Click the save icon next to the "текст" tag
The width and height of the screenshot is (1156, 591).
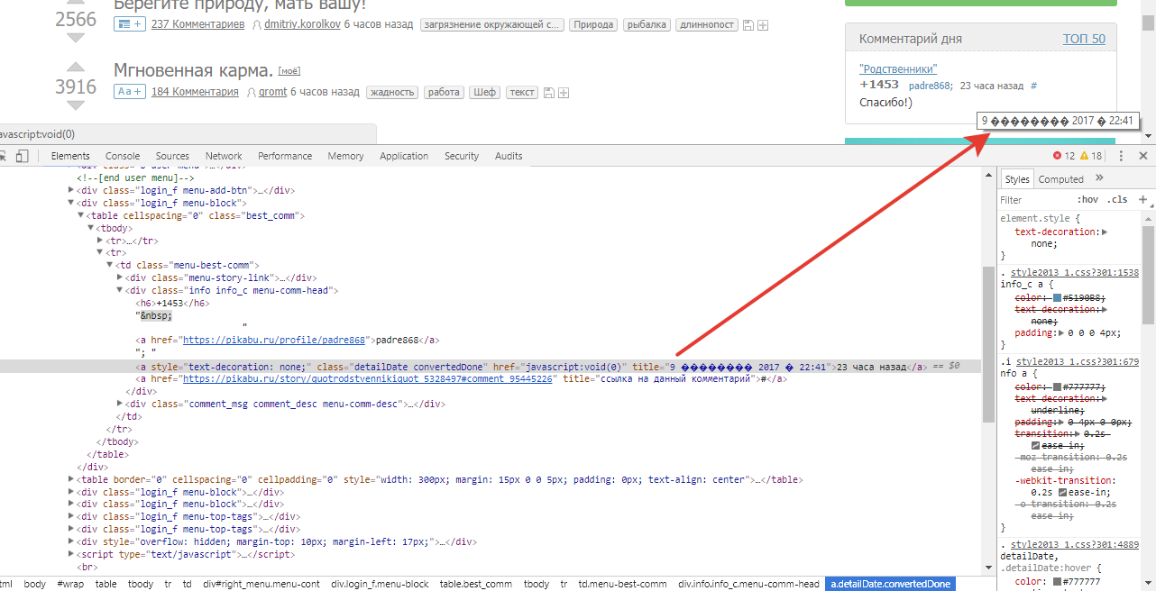(x=547, y=93)
